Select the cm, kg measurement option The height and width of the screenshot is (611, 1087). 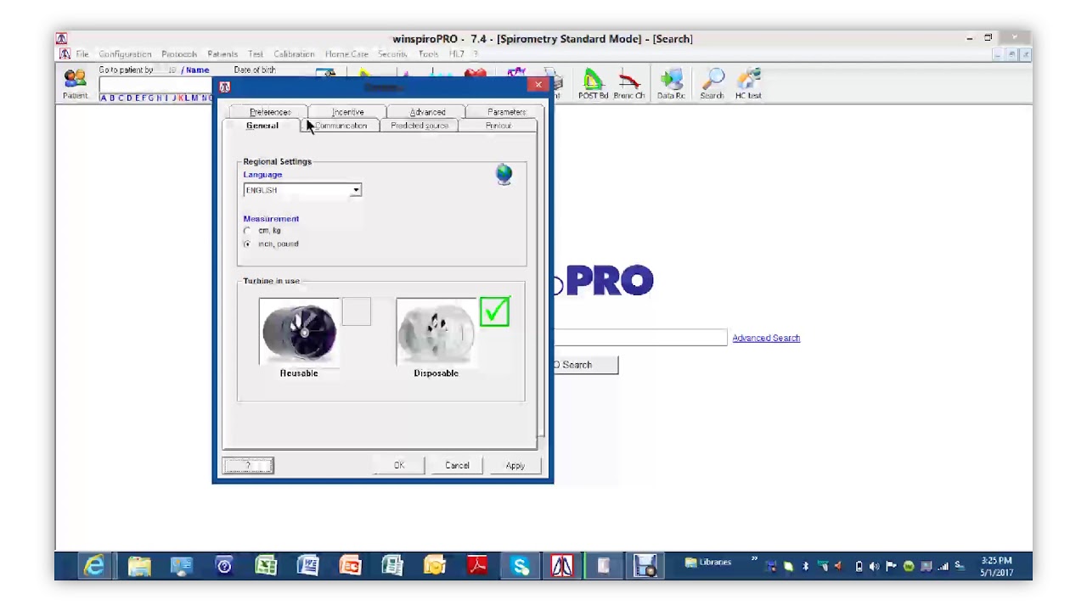[247, 231]
